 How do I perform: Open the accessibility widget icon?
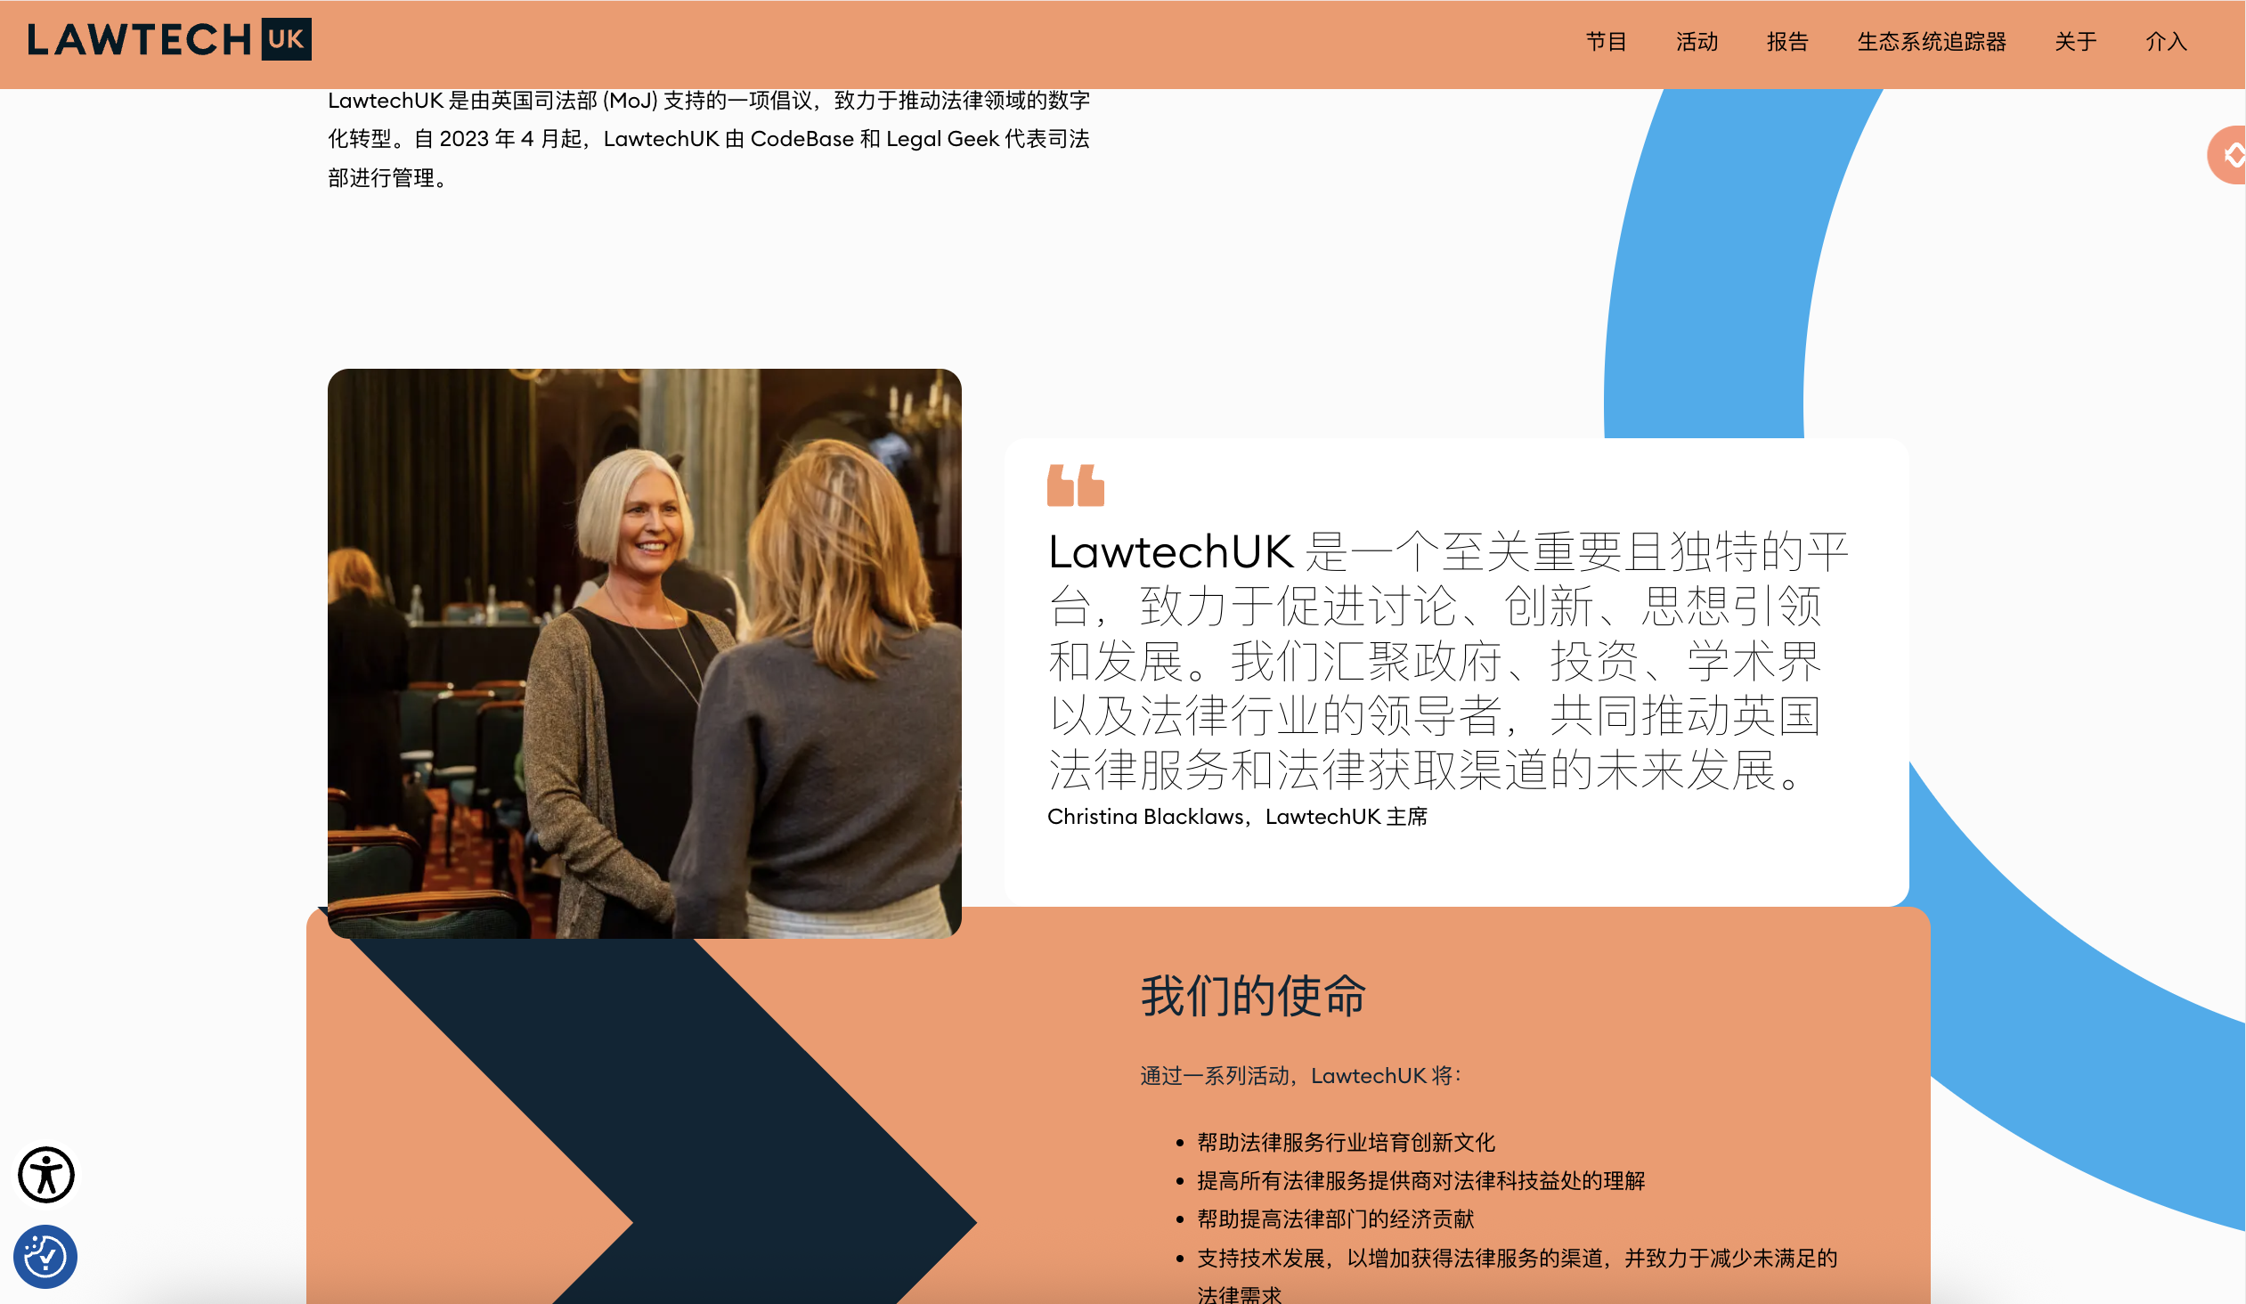point(46,1174)
